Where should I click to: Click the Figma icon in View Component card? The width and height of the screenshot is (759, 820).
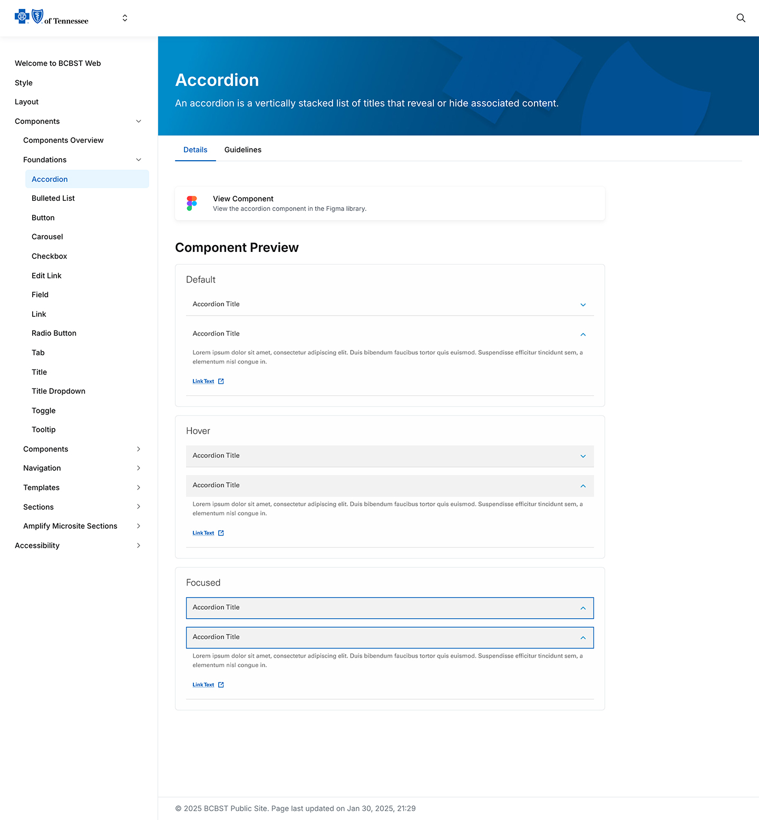point(191,203)
